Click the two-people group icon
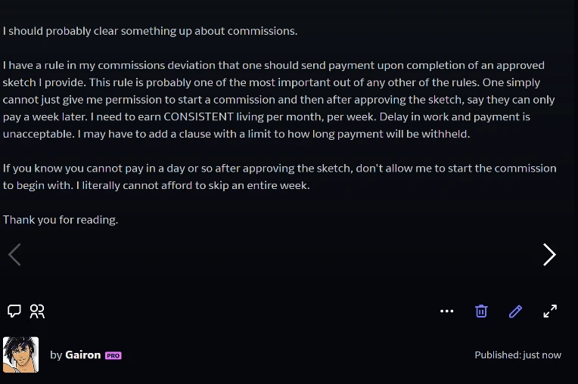 pyautogui.click(x=37, y=311)
